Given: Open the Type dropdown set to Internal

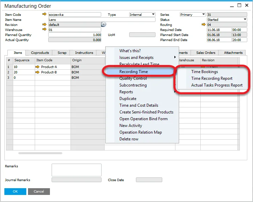Looking at the screenshot, I should (153, 14).
